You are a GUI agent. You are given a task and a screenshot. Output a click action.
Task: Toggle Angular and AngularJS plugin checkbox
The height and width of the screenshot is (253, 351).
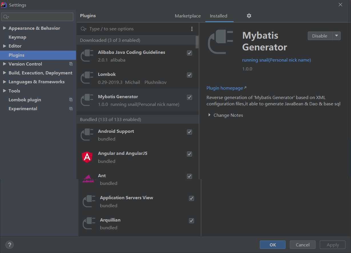pos(189,154)
